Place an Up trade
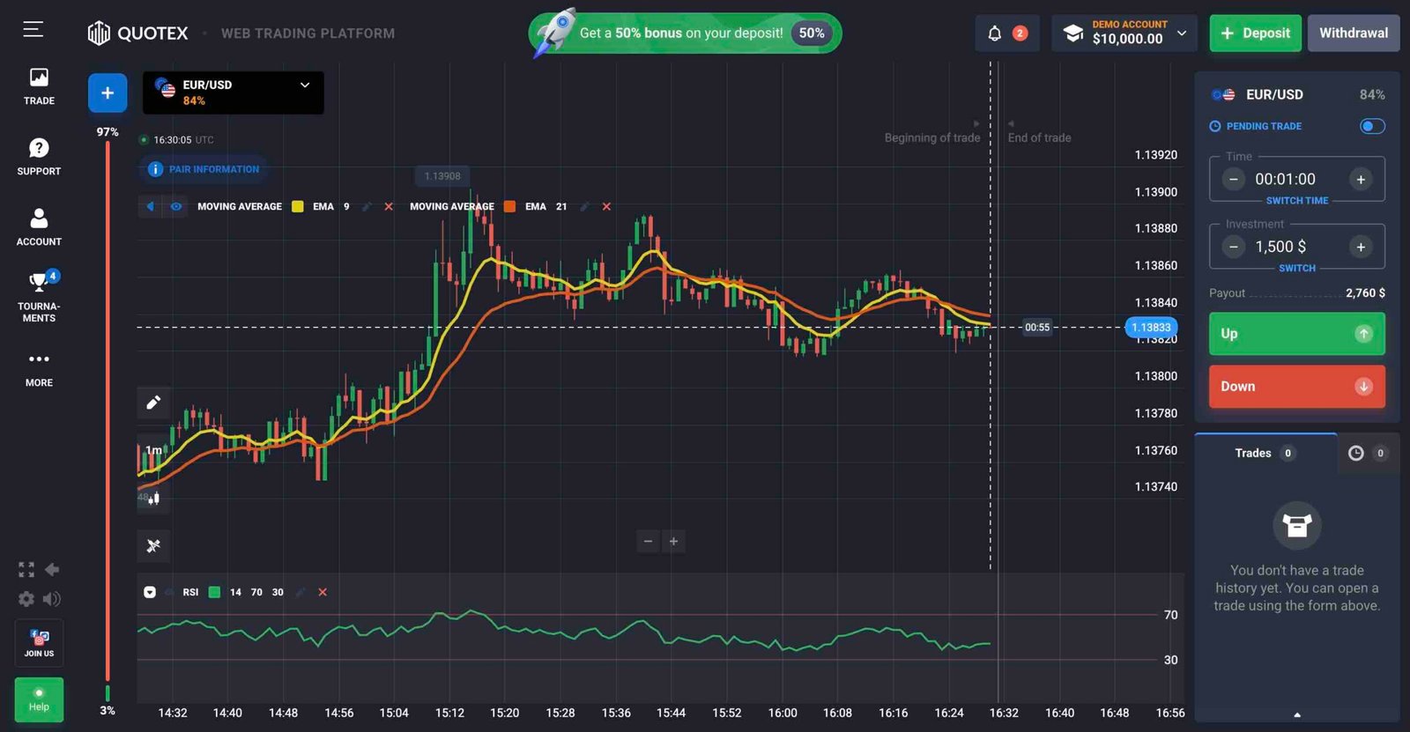The width and height of the screenshot is (1410, 732). [1297, 334]
